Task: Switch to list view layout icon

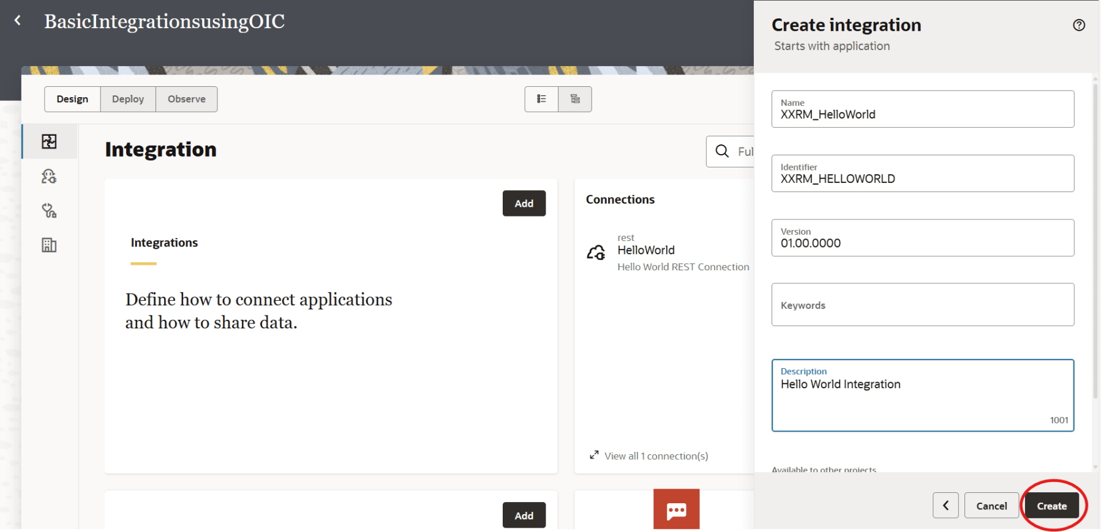Action: coord(541,99)
